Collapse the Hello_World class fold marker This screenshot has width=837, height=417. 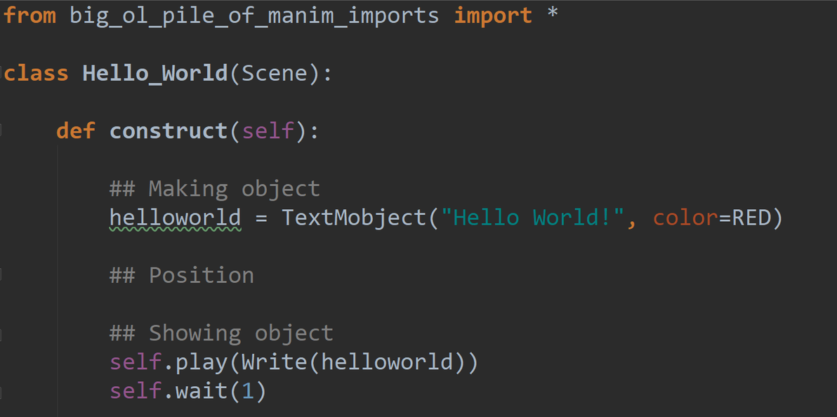pyautogui.click(x=2, y=72)
